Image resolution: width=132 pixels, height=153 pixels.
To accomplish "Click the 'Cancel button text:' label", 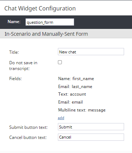I will point(28,137).
